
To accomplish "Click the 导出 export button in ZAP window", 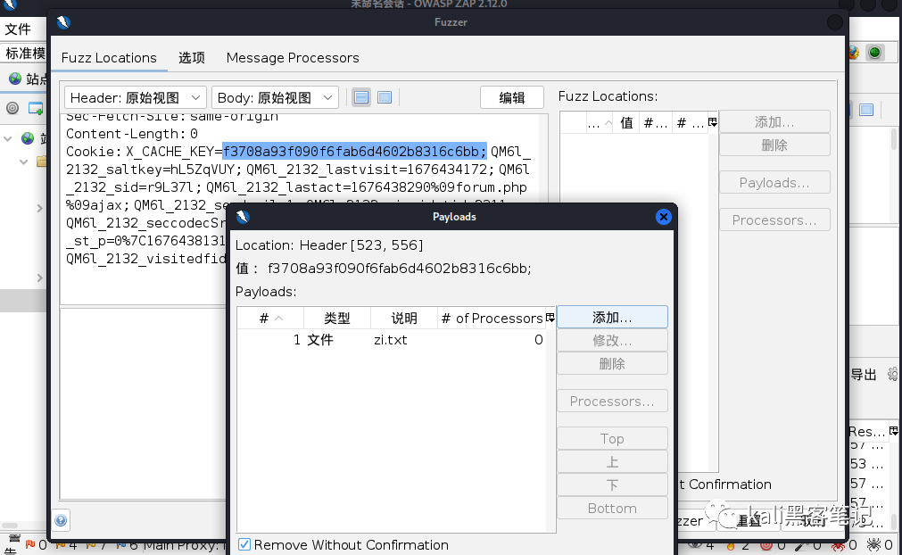I will (x=864, y=375).
